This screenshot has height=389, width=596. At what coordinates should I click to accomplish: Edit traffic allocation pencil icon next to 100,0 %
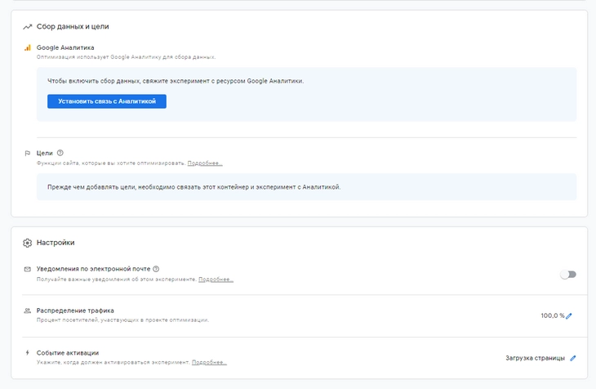coord(569,316)
